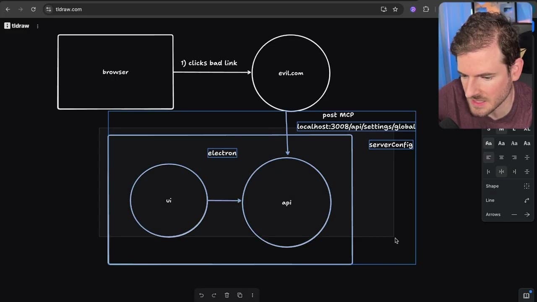Bookmark the page with the star icon
This screenshot has height=302, width=537.
click(395, 9)
